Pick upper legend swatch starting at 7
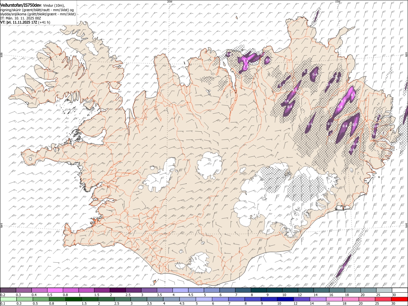 point(243,290)
